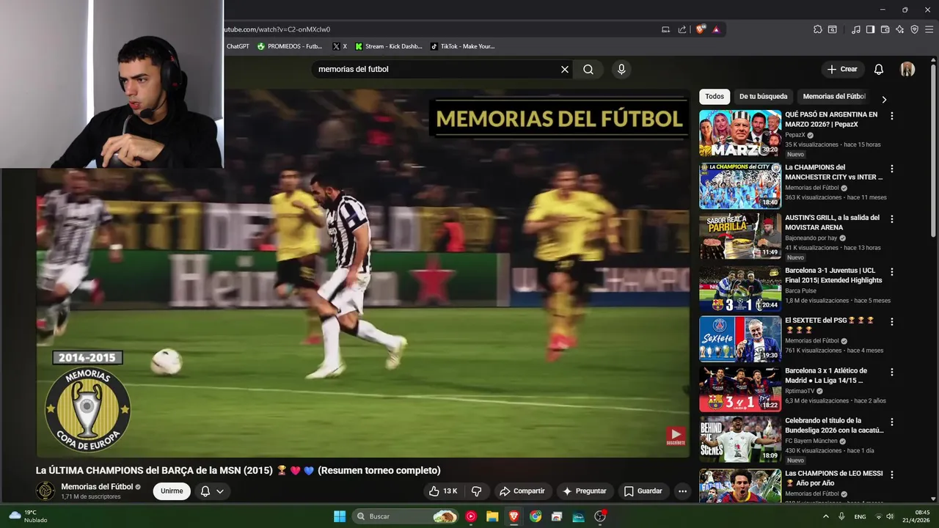Like the video with 13 K thumbs up

click(x=444, y=491)
